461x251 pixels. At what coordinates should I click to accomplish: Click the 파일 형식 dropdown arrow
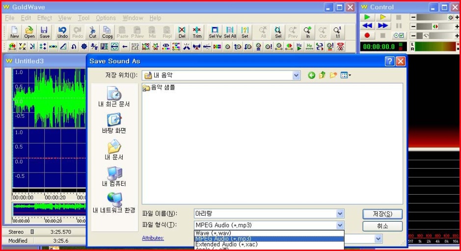point(340,225)
